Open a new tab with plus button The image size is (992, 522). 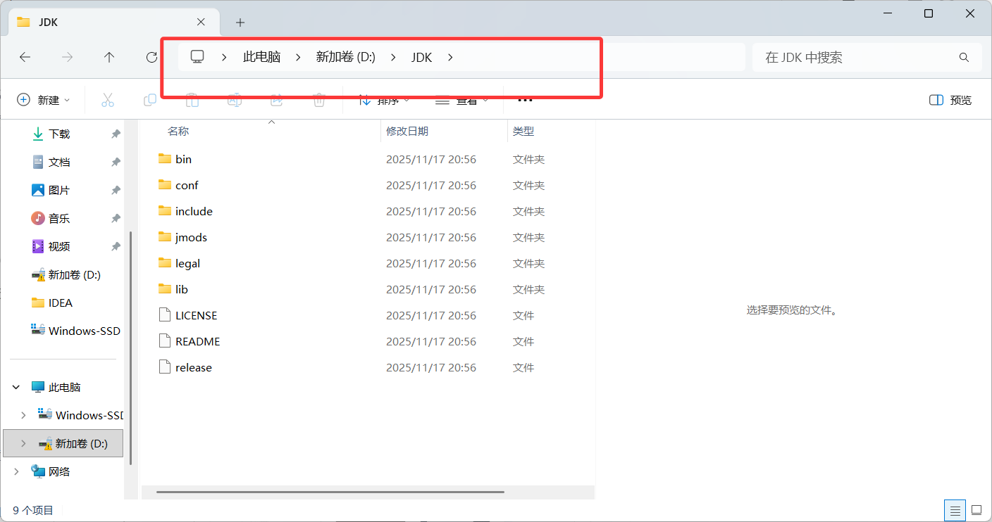click(x=240, y=23)
